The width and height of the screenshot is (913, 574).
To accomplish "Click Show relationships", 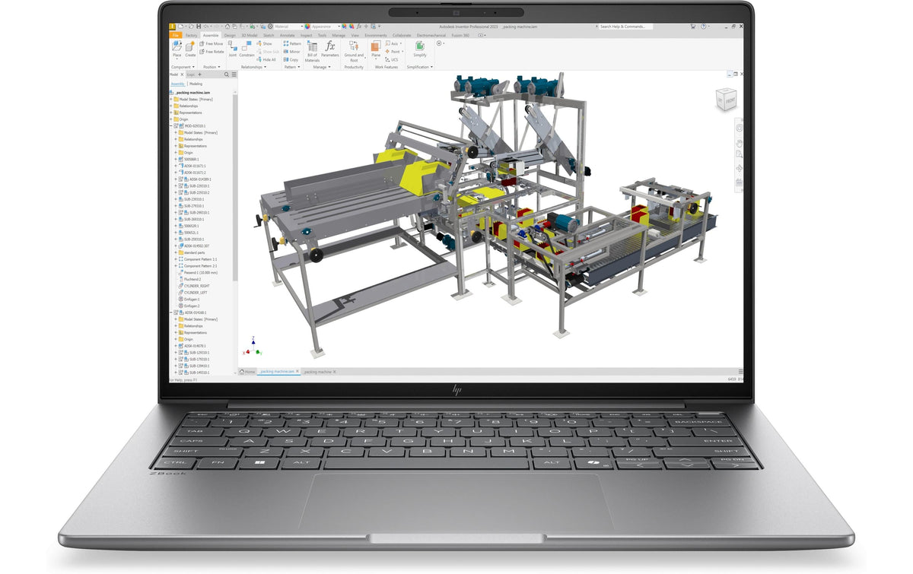I will pos(264,43).
